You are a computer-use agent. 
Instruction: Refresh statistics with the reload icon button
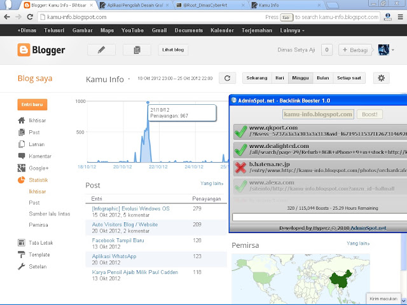click(228, 78)
